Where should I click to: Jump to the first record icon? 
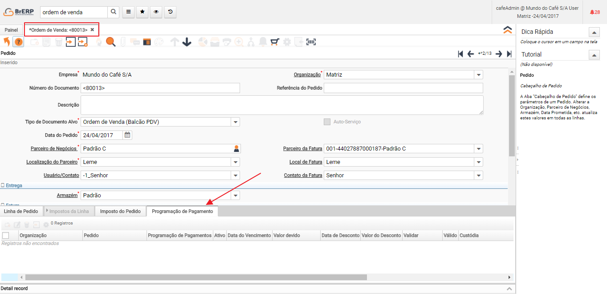click(460, 54)
